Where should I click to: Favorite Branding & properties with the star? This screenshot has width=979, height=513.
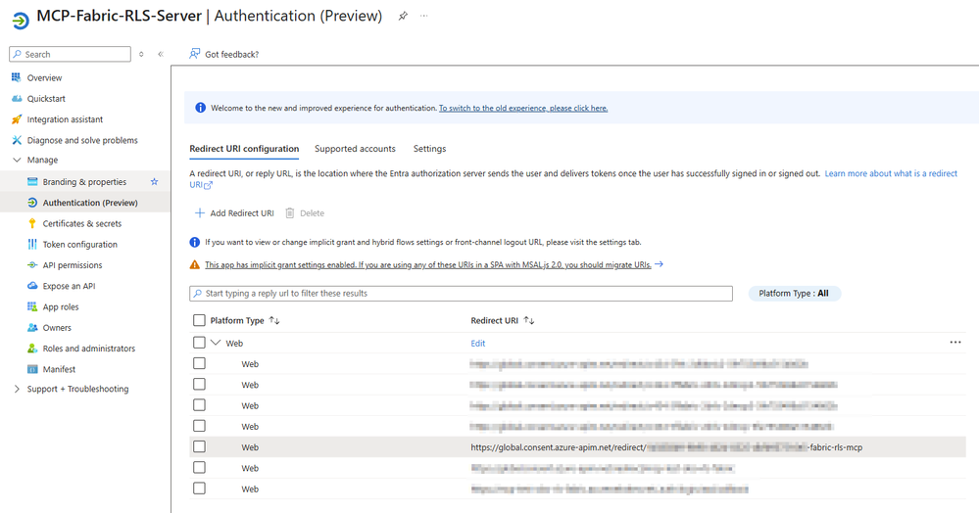click(x=154, y=182)
